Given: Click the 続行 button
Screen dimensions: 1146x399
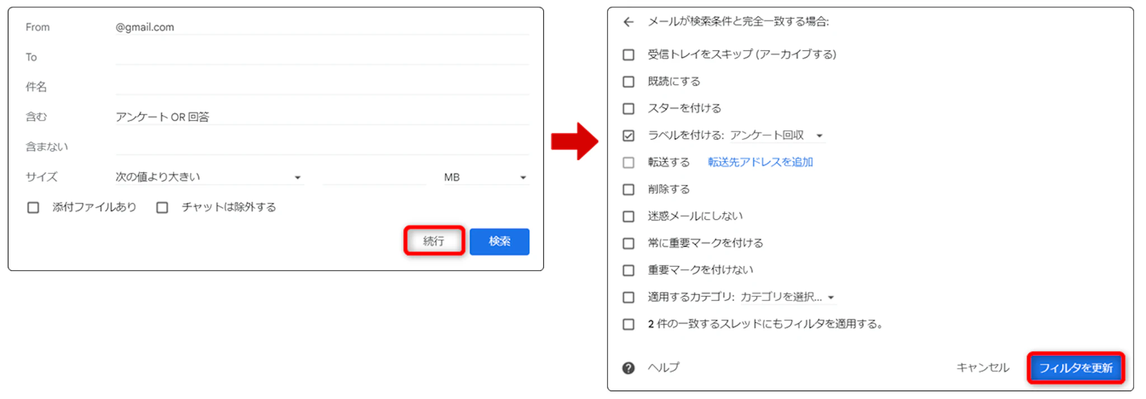Looking at the screenshot, I should (x=434, y=241).
